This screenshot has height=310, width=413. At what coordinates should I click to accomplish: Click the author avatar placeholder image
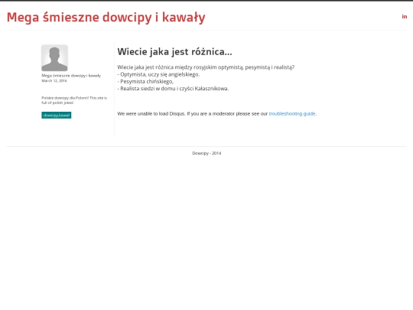(x=54, y=58)
